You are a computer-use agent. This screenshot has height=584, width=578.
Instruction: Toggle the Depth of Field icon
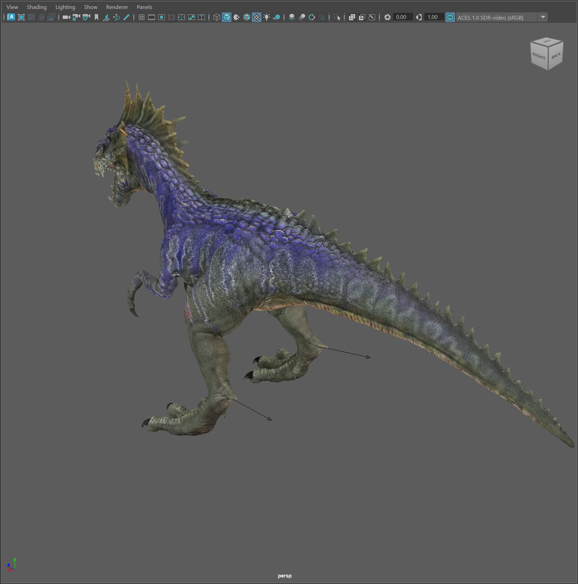point(322,17)
